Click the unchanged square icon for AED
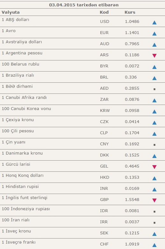This screenshot has height=249, width=165. (x=154, y=89)
